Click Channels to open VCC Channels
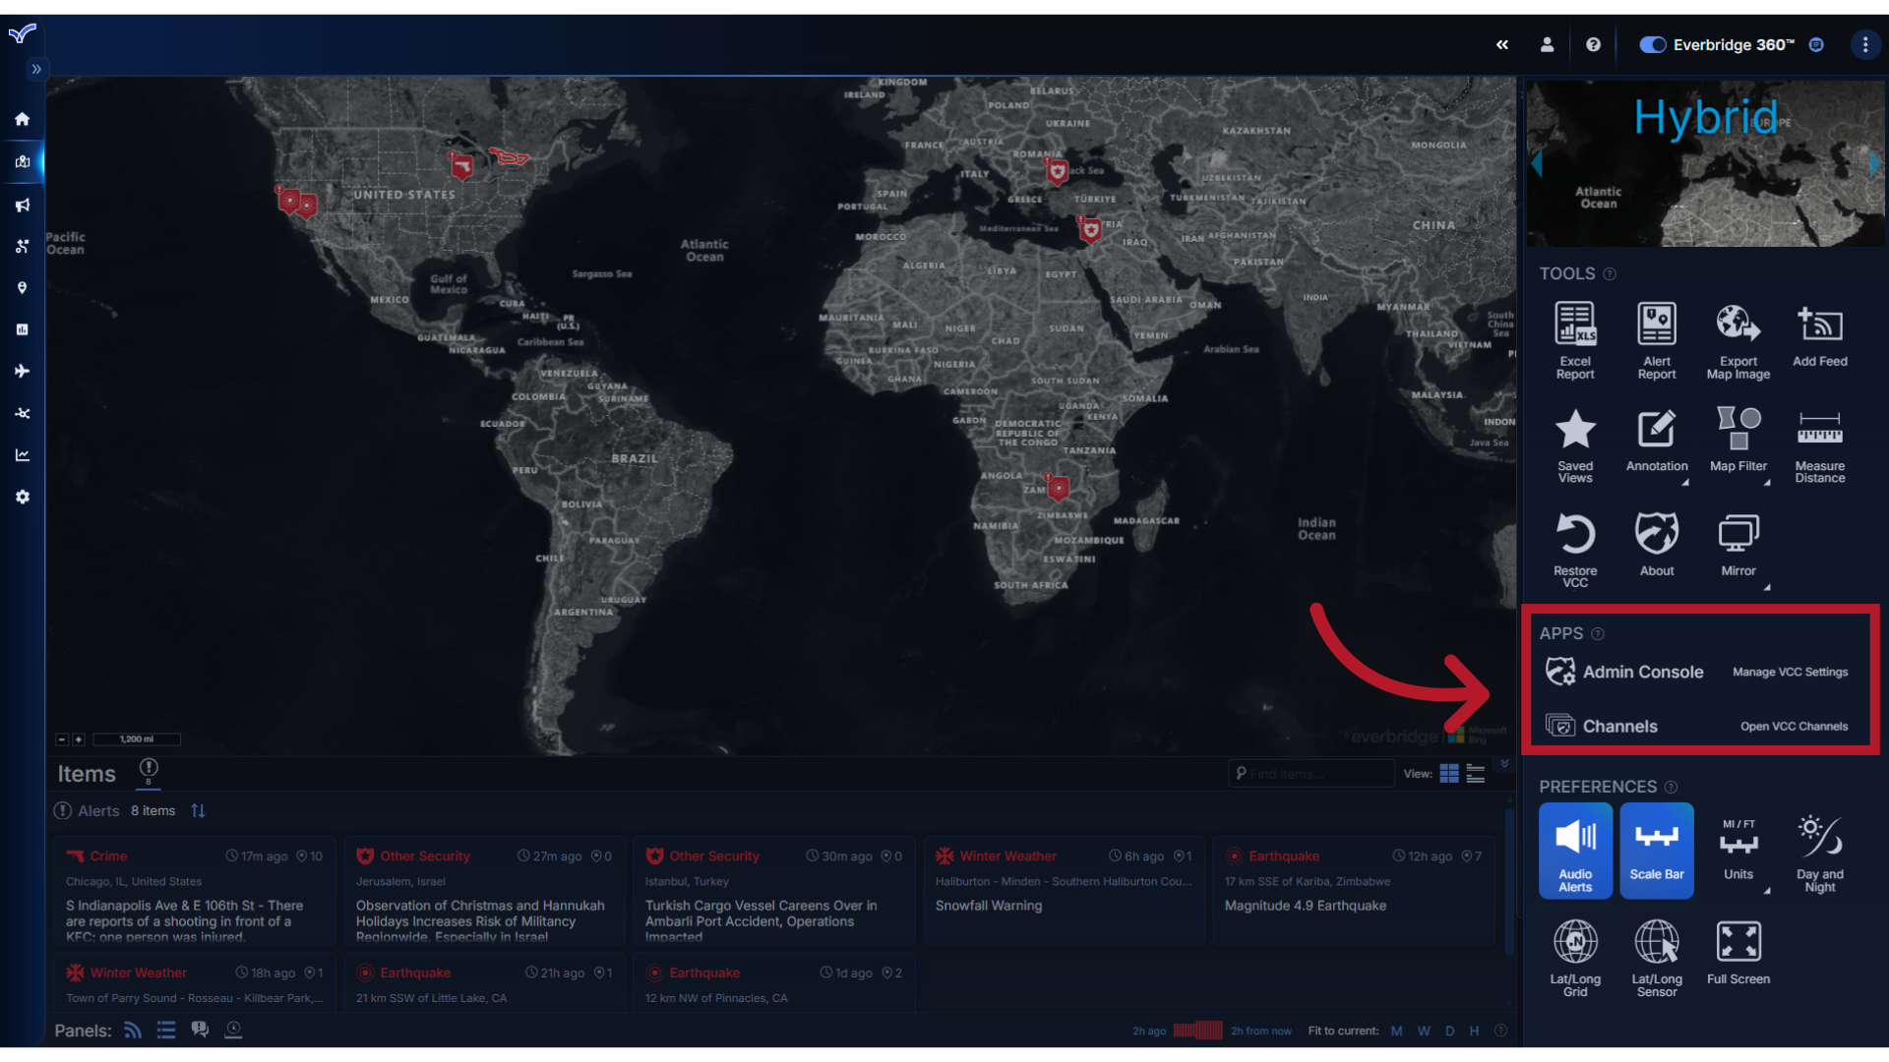Image resolution: width=1889 pixels, height=1062 pixels. [1619, 726]
